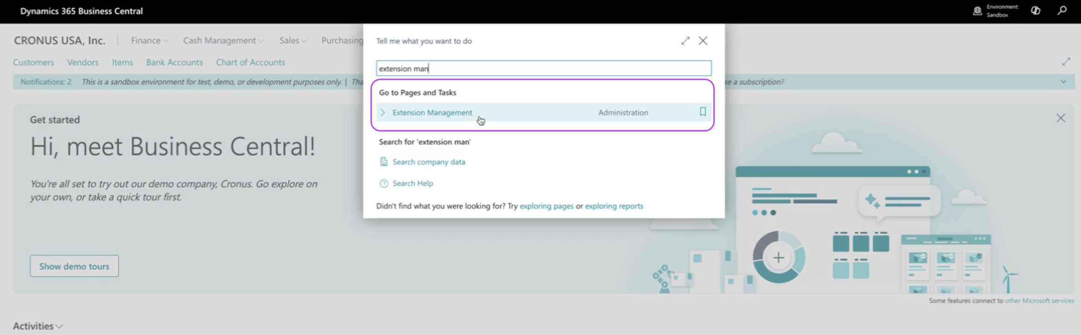Expand the role center page to full width
Screen dimensions: 1081x335
pyautogui.click(x=1066, y=62)
